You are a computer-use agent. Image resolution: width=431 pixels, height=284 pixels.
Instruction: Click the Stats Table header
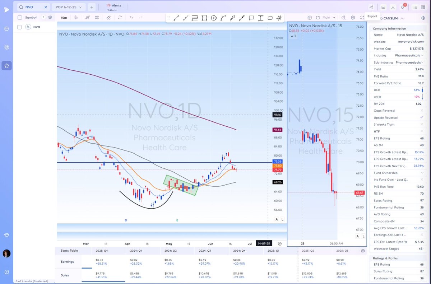click(x=69, y=251)
